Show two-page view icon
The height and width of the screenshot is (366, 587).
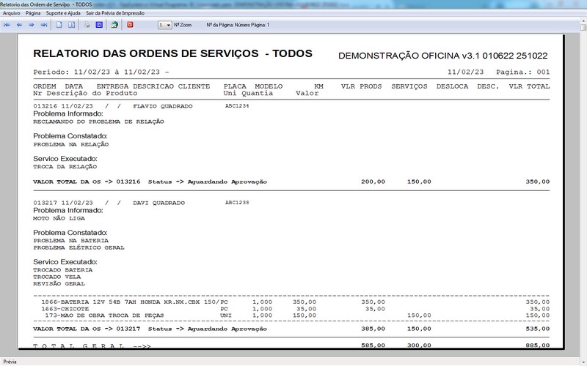(x=71, y=25)
